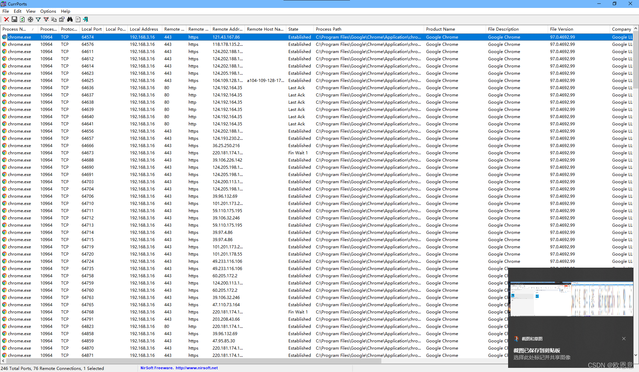Open the screenshot thumbnail in the notification
This screenshot has width=639, height=372.
pos(571,299)
